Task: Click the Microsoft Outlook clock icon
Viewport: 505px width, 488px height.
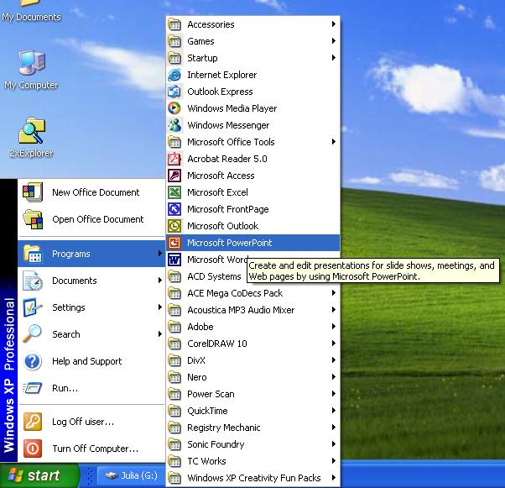Action: coord(174,226)
